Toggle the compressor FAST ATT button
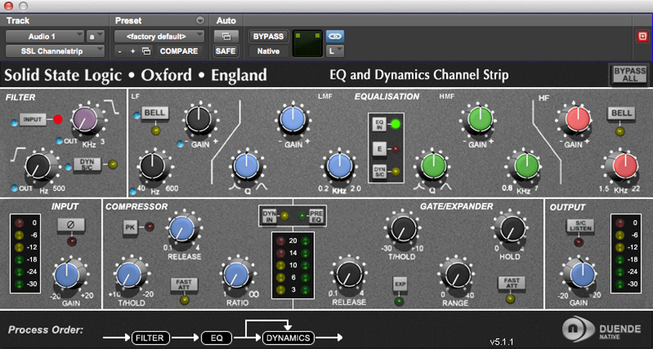The height and width of the screenshot is (349, 653). pyautogui.click(x=184, y=284)
